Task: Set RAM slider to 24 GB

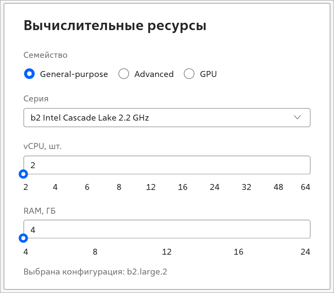Action: pyautogui.click(x=305, y=252)
